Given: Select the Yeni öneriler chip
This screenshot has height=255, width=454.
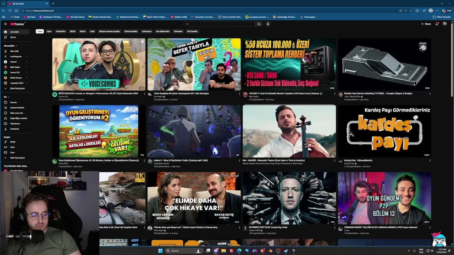Looking at the screenshot, I should [x=192, y=32].
